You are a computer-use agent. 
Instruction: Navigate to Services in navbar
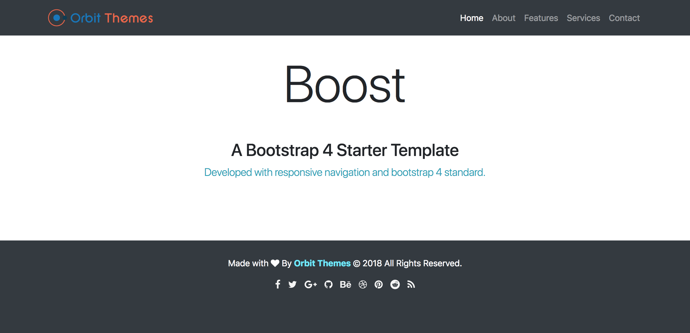tap(583, 18)
